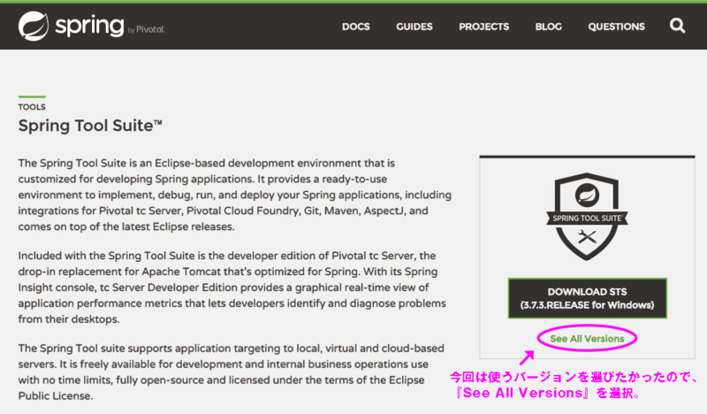Screen dimensions: 707x414
Task: Click paragraph mentioning "Eclipse-based development environment"
Action: coord(234,195)
